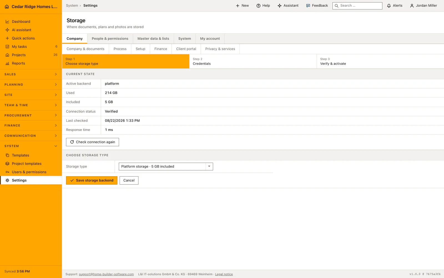Switch to People & permissions tab
The image size is (444, 278).
(x=110, y=39)
